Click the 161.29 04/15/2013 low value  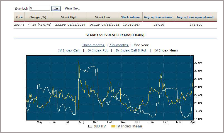104,24
